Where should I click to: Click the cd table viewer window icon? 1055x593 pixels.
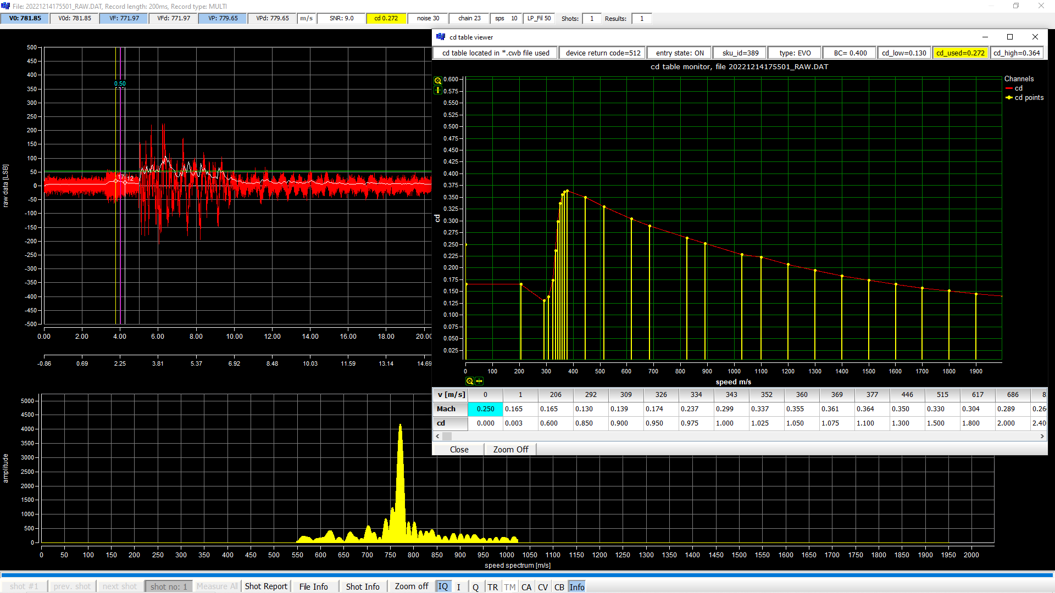coord(441,37)
